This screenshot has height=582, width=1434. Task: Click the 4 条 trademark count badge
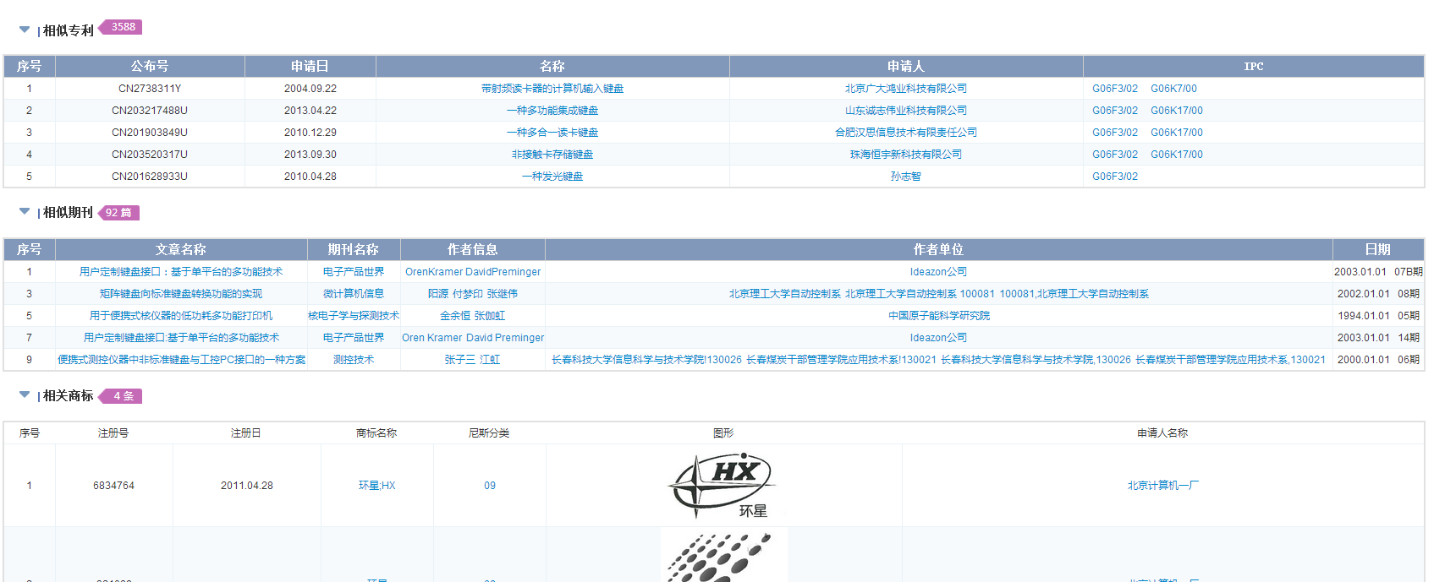pos(123,396)
